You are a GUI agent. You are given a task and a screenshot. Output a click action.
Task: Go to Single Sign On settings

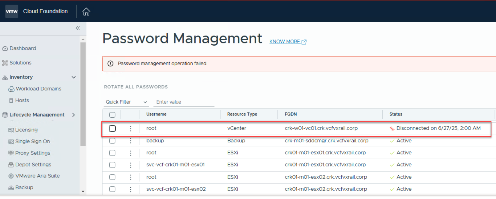tap(32, 141)
